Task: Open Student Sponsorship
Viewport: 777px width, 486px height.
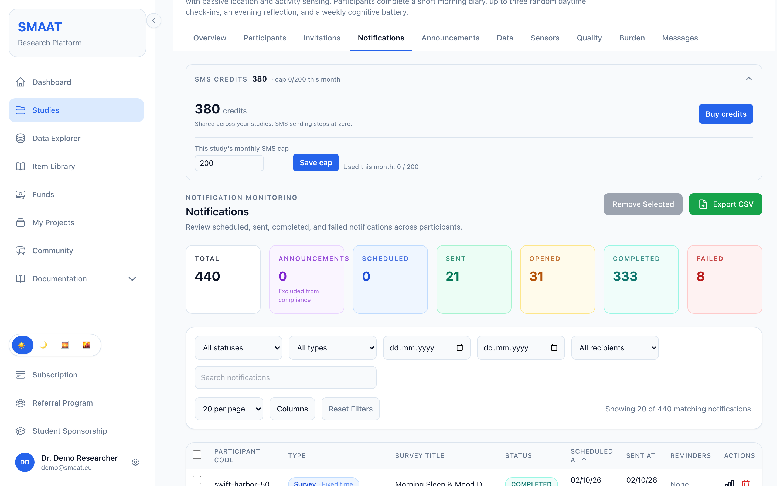Action: (76, 431)
